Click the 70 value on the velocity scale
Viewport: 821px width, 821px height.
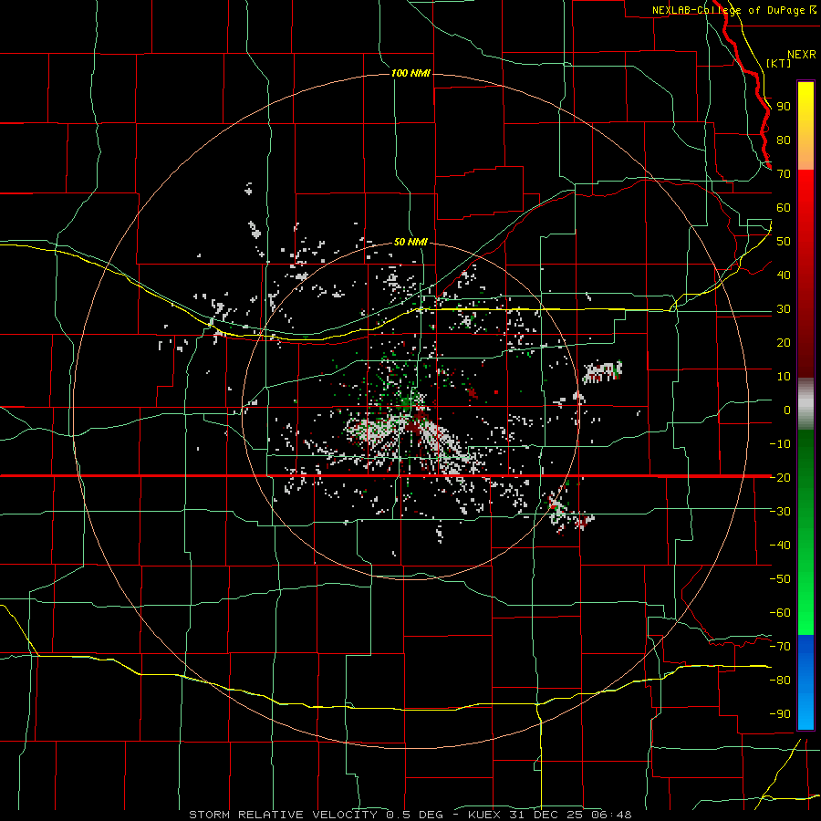(x=784, y=174)
